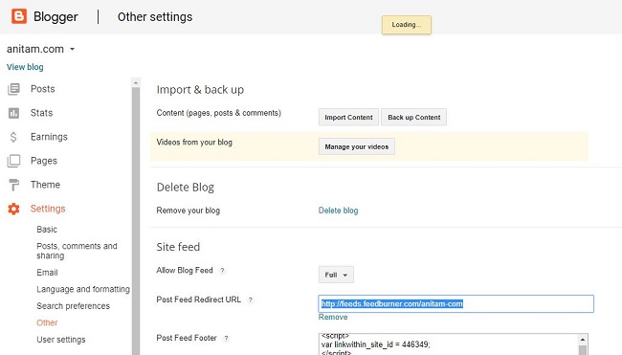Image resolution: width=622 pixels, height=355 pixels.
Task: Click the Loading notification
Action: (407, 25)
